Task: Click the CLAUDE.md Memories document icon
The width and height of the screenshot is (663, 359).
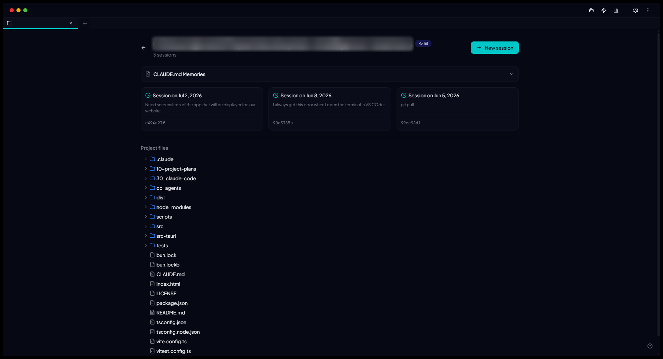Action: [148, 74]
